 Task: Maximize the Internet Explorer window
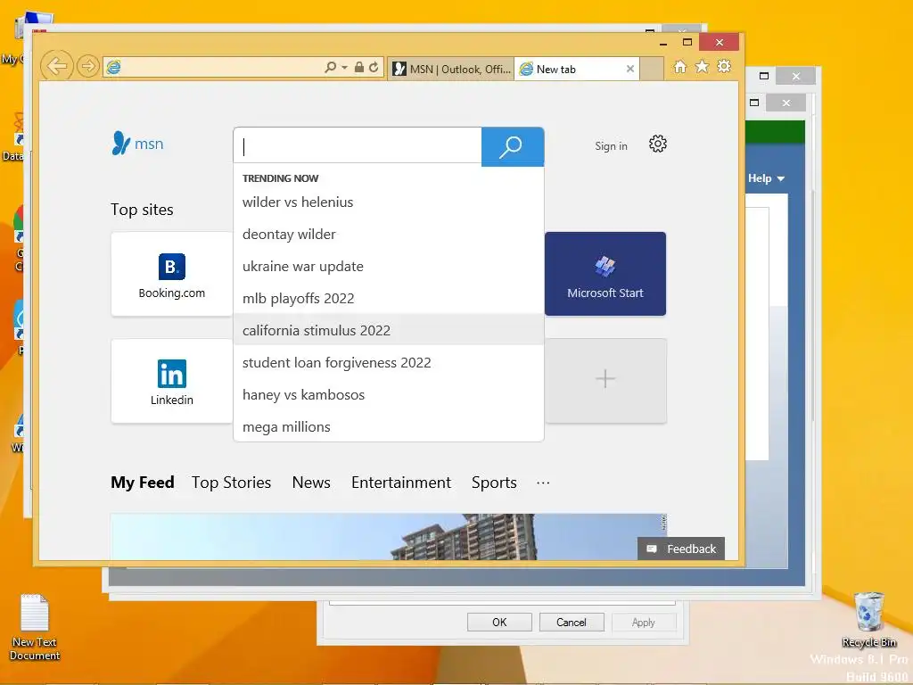tap(687, 43)
